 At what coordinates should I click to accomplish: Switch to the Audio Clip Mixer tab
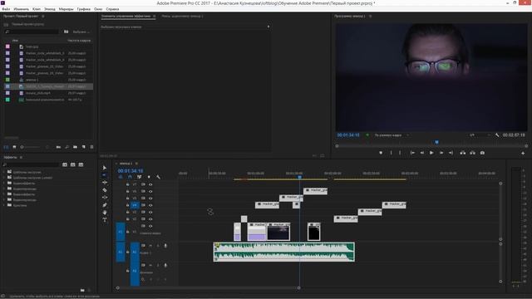pyautogui.click(x=182, y=17)
